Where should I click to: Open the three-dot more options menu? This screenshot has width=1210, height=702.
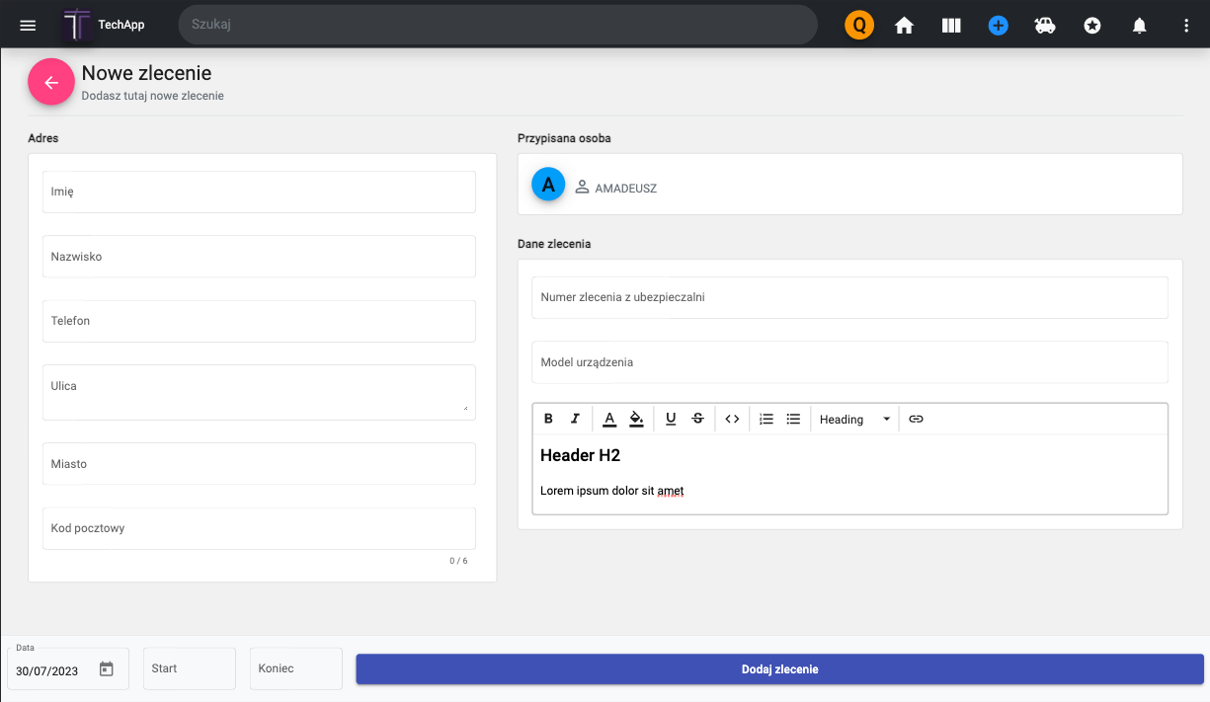point(1186,26)
